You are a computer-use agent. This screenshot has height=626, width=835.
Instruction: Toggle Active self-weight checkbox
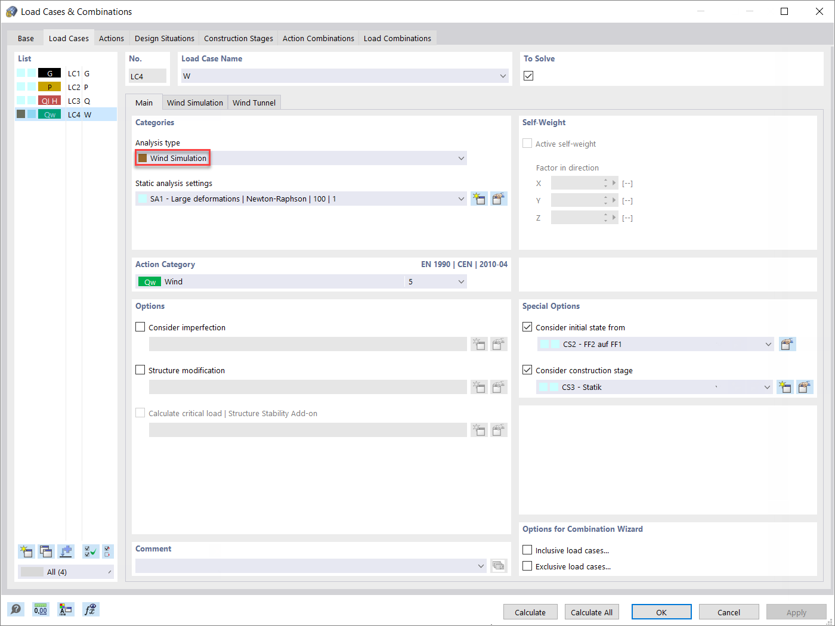point(527,143)
